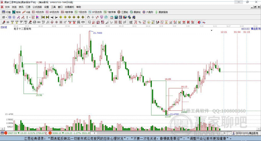Jump to last bar with skip-to-end arrow
Screen dimensions: 261x141
[x=47, y=17]
